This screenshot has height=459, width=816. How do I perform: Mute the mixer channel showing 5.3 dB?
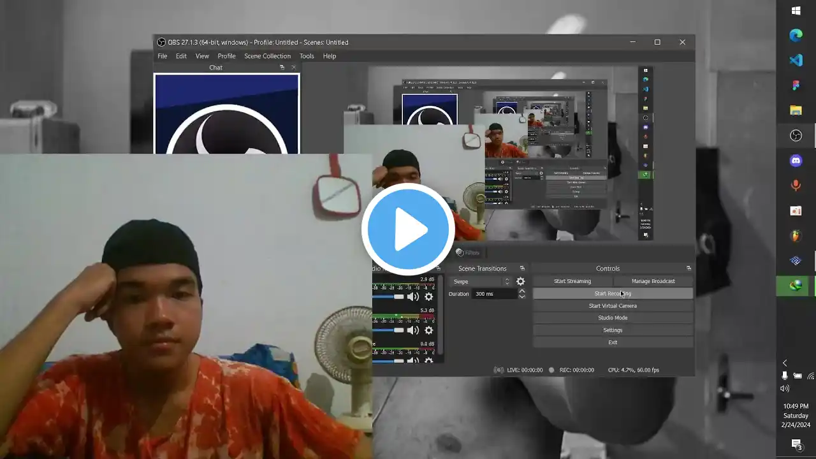coord(413,330)
